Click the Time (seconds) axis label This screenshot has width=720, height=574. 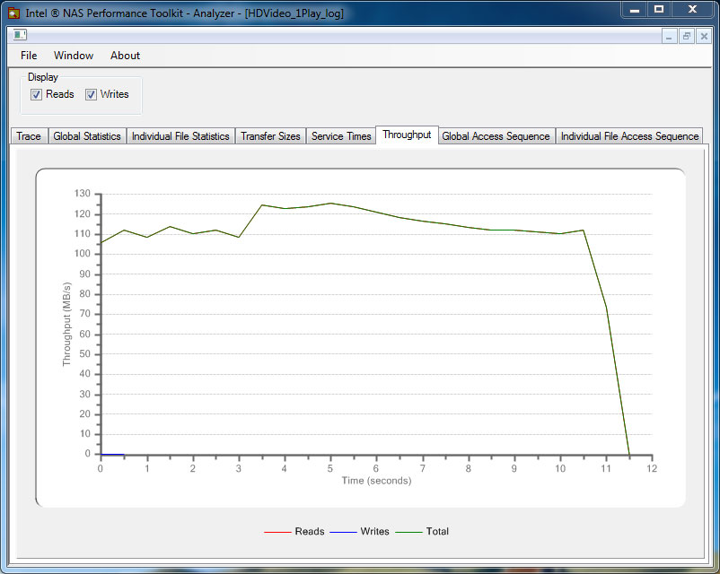coord(376,481)
